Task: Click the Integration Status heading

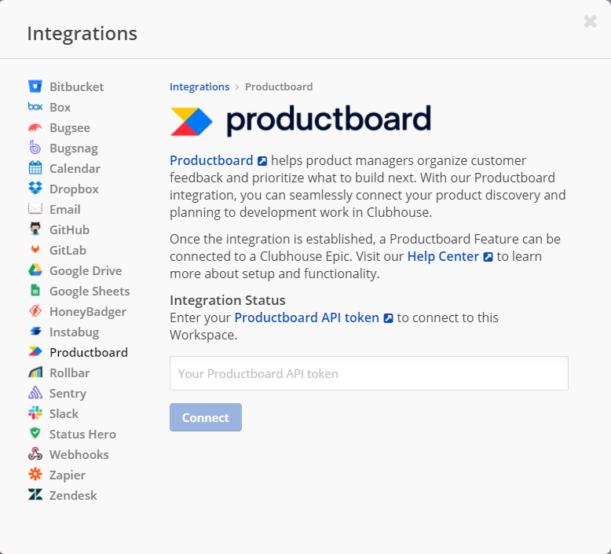Action: tap(228, 300)
